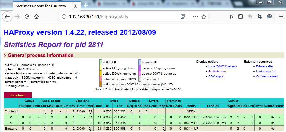
Task: Click the Status column header
Action: click(191, 106)
